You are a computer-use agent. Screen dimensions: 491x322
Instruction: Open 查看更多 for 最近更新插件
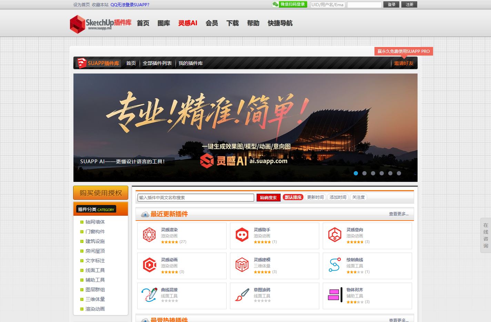point(399,214)
